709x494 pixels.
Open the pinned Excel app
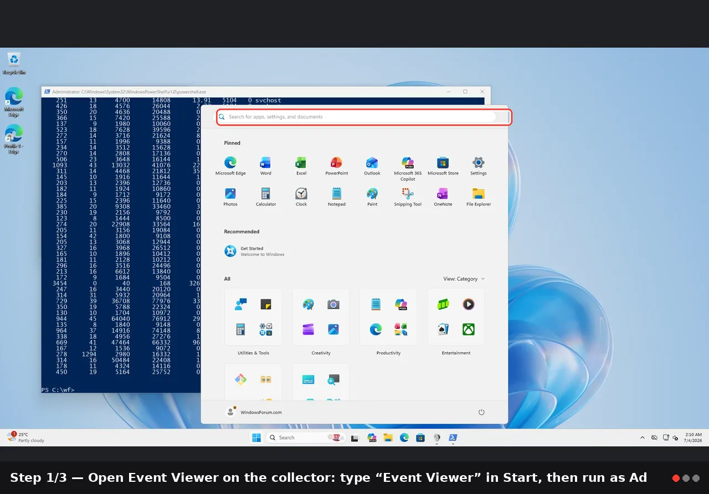(x=301, y=166)
